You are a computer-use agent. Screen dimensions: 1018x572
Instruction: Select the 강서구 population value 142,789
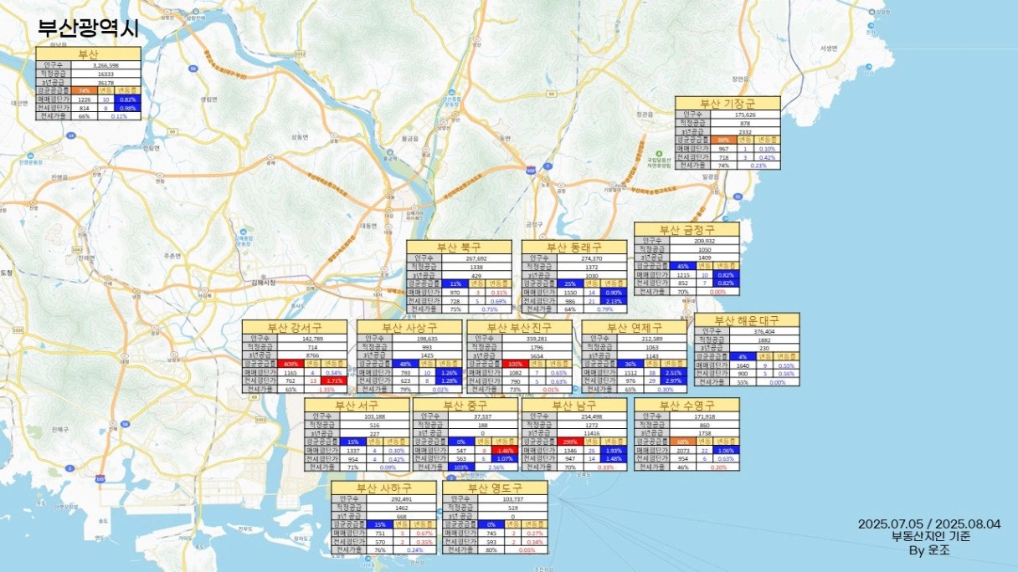(x=311, y=339)
